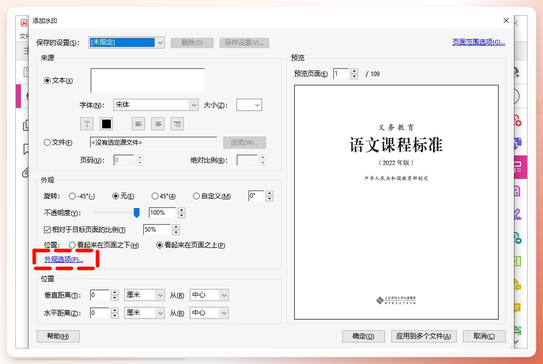Click the 预览页面 number field

point(341,74)
